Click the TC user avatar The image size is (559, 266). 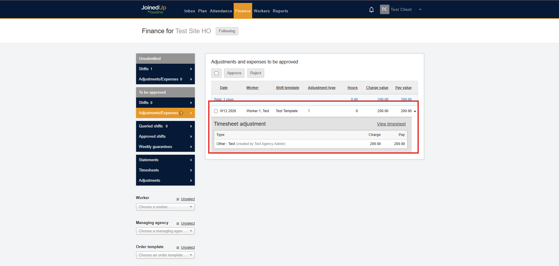[384, 9]
